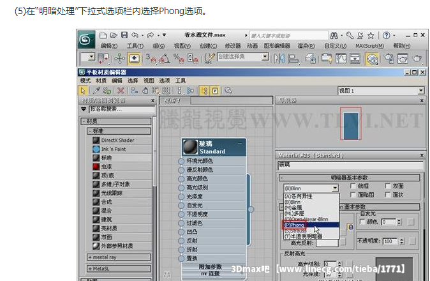Click the render production teapot icon
The width and height of the screenshot is (430, 281).
(x=417, y=59)
